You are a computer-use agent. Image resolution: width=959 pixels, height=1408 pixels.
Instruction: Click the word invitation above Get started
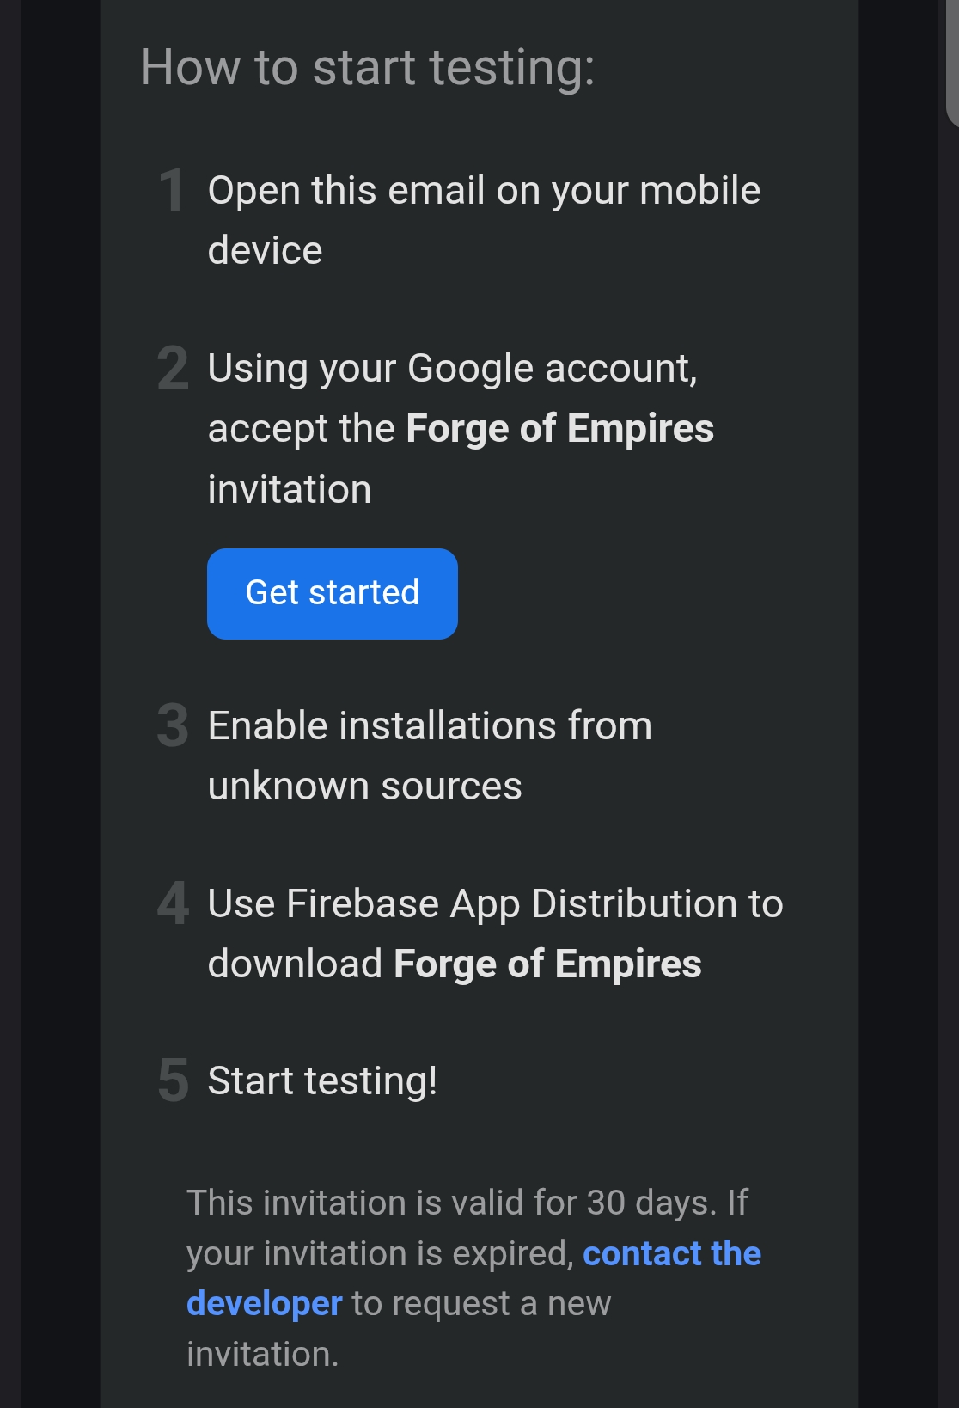pyautogui.click(x=290, y=490)
